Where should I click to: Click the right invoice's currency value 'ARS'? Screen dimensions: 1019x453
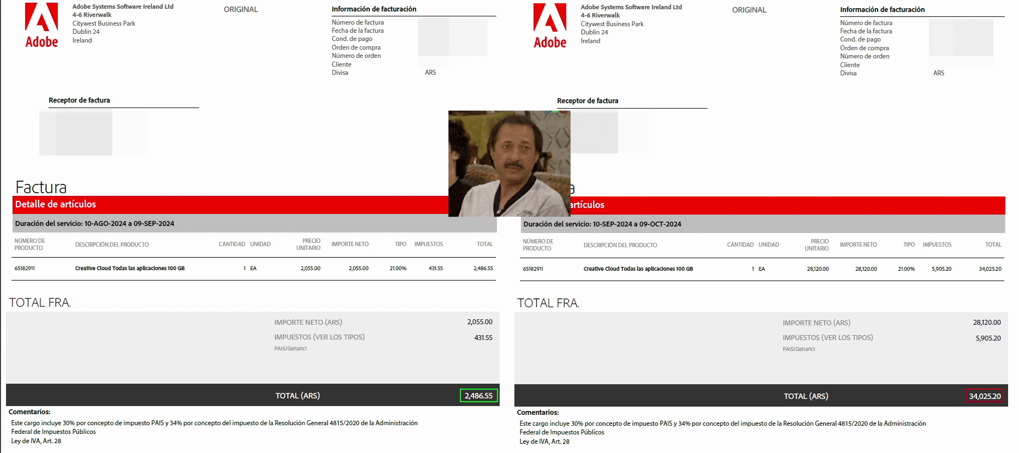[939, 73]
